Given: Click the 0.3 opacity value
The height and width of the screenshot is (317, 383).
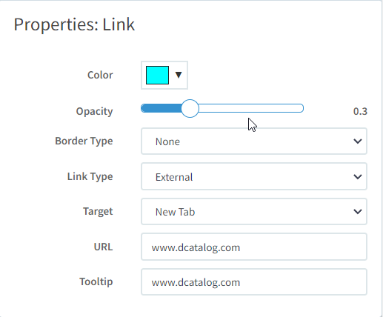Looking at the screenshot, I should 360,112.
